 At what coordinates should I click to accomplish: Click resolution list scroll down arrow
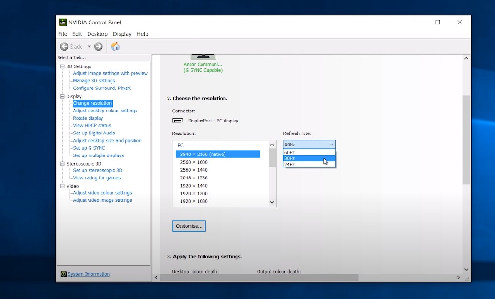(x=272, y=202)
